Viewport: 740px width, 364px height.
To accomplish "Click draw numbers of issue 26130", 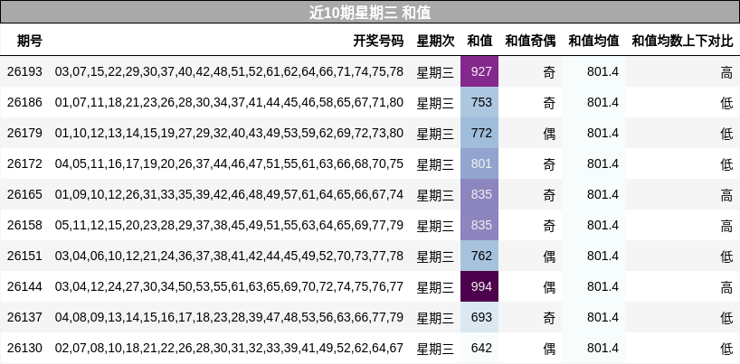I will [230, 348].
